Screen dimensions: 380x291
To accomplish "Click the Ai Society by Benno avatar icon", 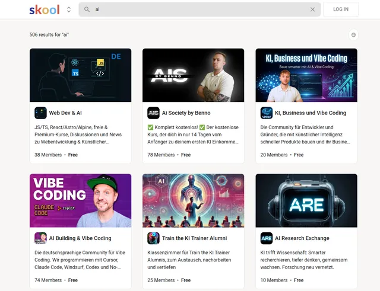I will click(153, 113).
